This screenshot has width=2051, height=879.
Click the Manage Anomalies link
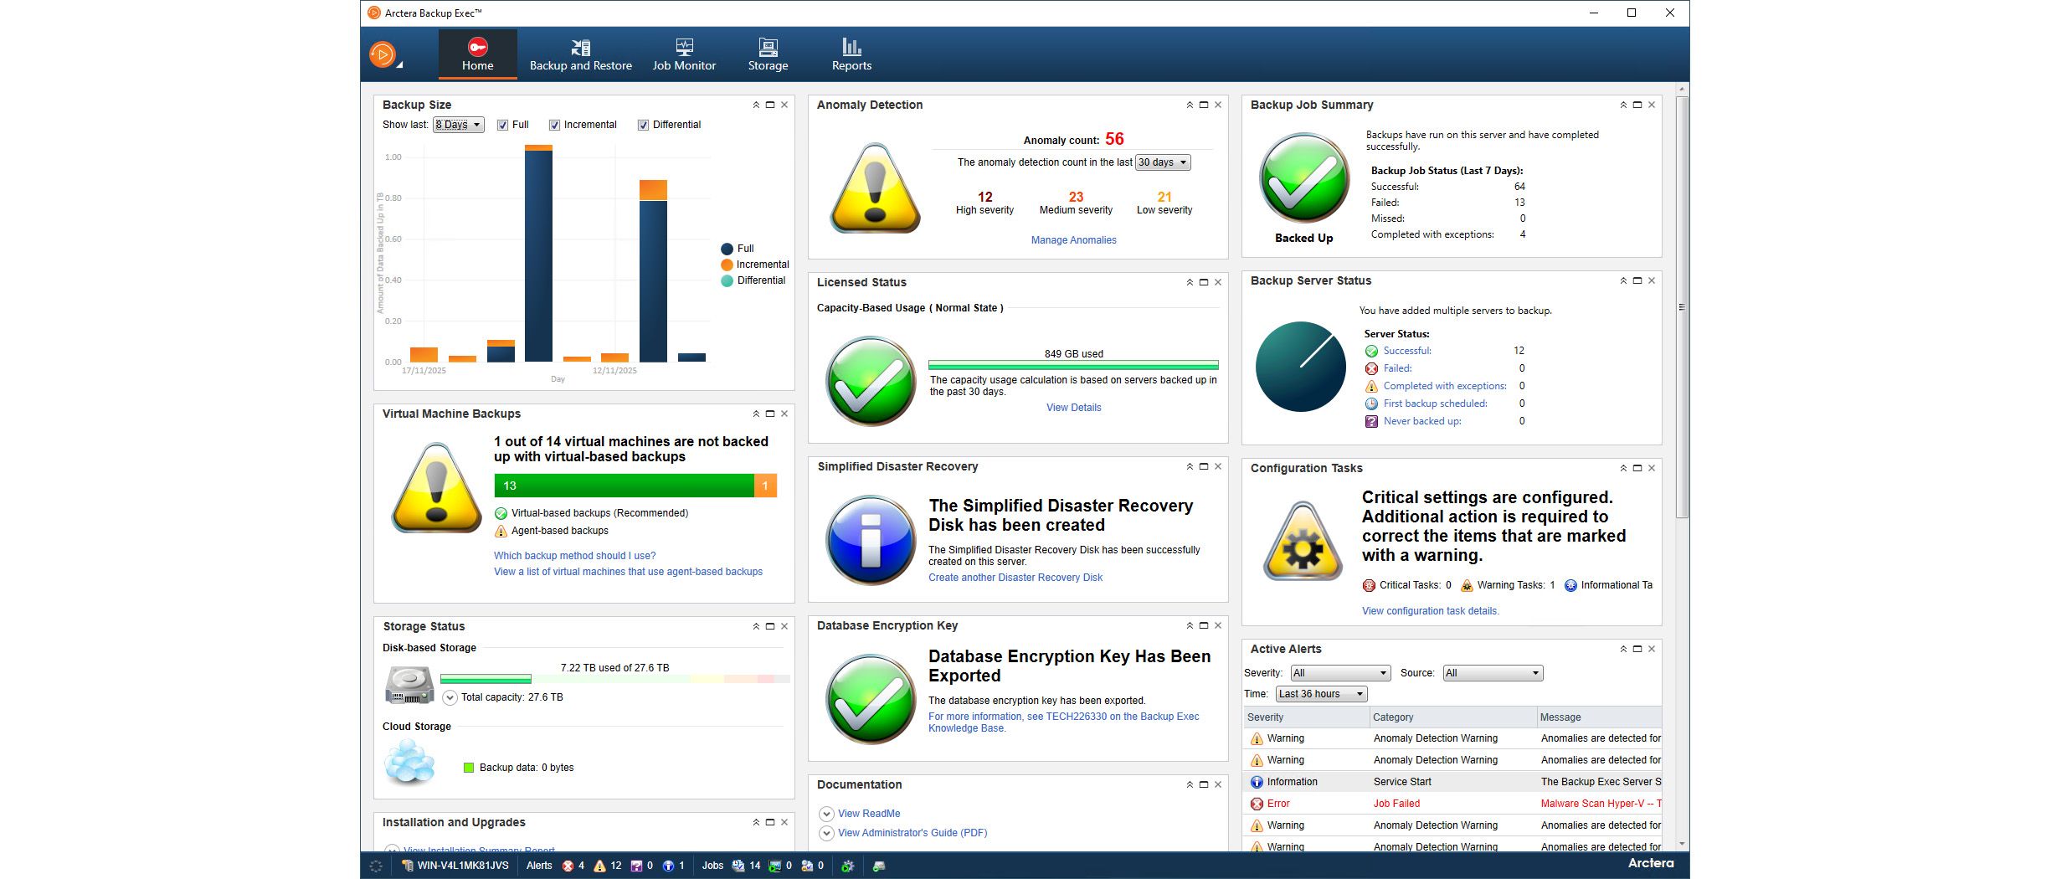(1073, 240)
